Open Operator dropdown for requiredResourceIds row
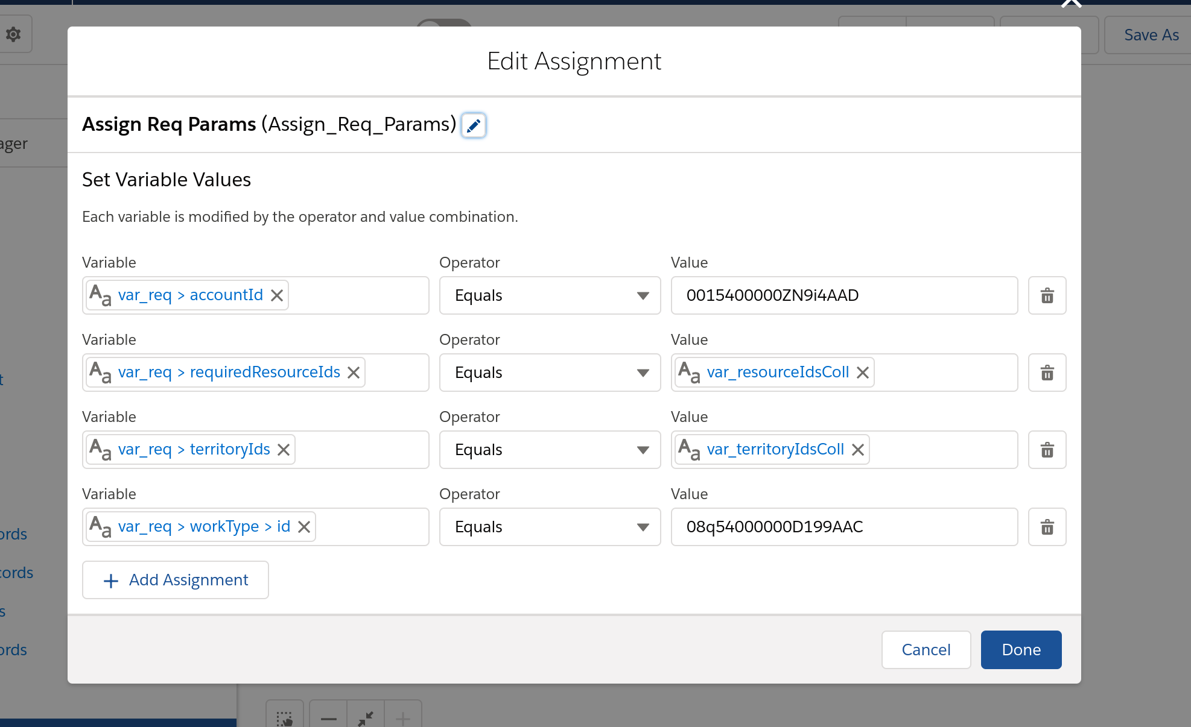 click(550, 373)
